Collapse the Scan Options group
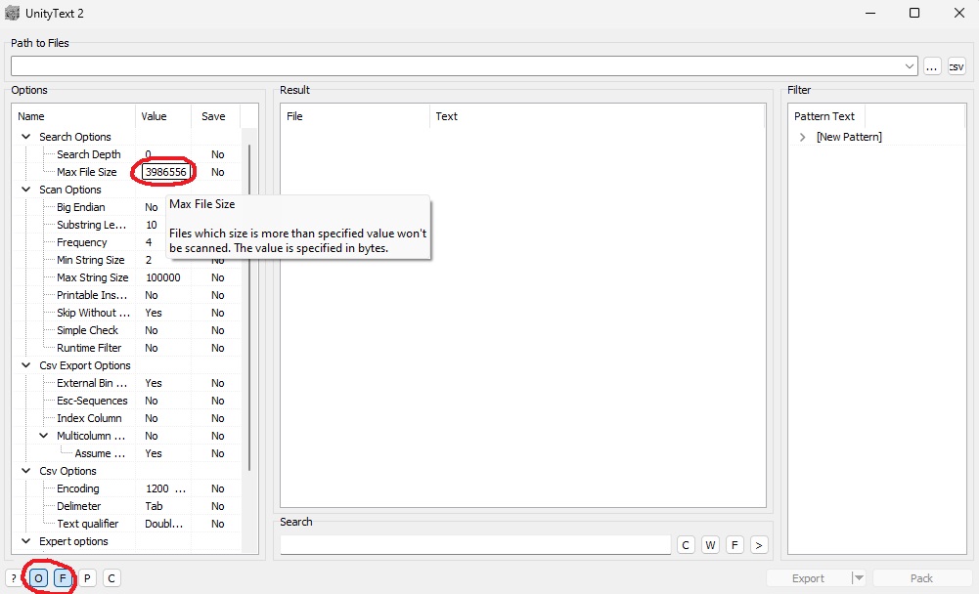The image size is (979, 594). (26, 190)
